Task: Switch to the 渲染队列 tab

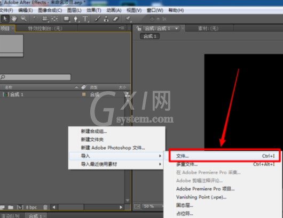Action: (x=10, y=216)
